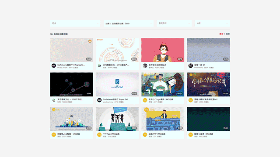Open the grey-blue gradient video thumbnail
Image resolution: width=280 pixels, height=157 pixels.
208,50
